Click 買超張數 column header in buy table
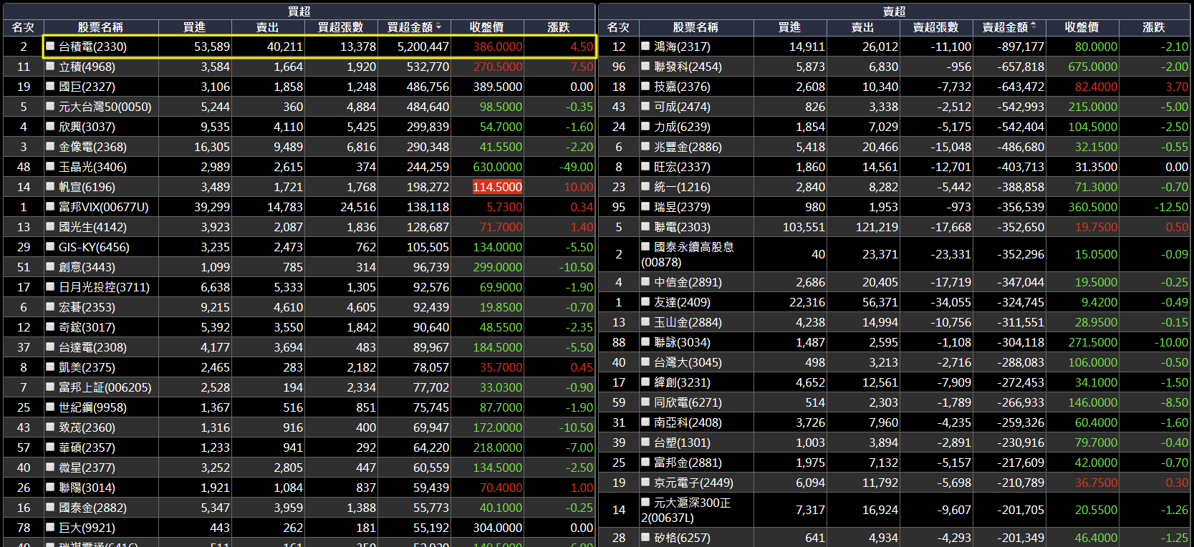 [340, 27]
